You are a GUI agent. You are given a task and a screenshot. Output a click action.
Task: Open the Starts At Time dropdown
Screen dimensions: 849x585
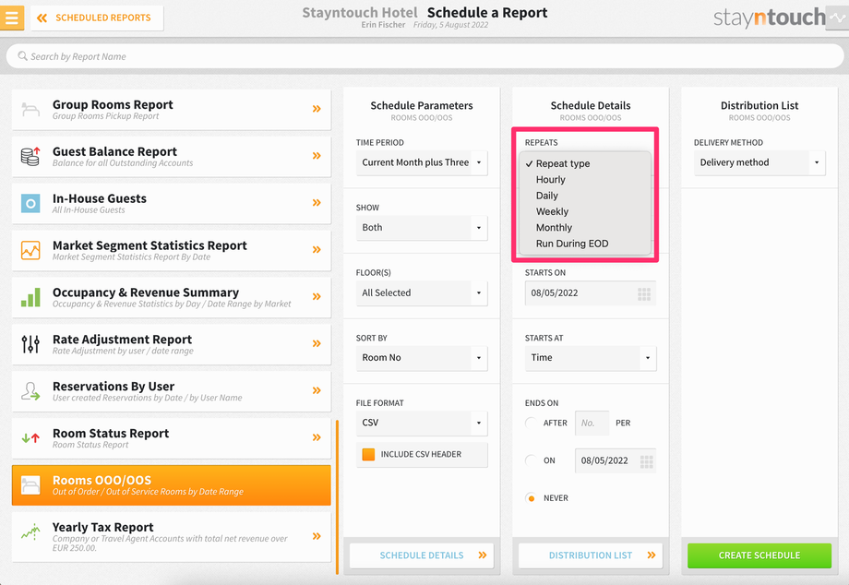[x=591, y=358]
